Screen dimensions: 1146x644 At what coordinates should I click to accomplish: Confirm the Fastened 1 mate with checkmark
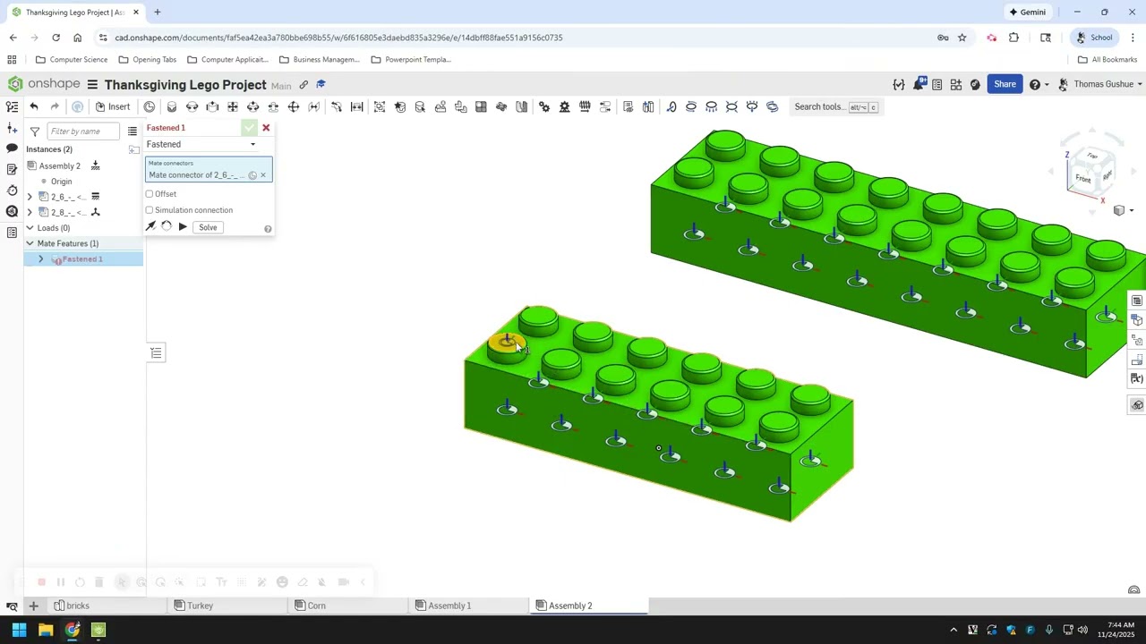(x=249, y=128)
